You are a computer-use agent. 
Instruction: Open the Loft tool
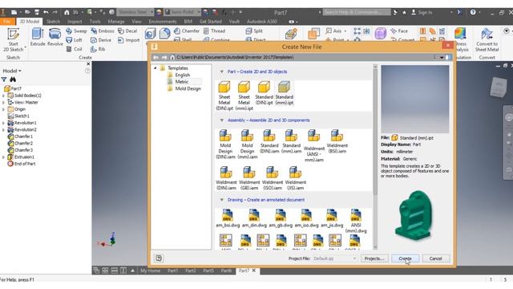click(74, 40)
